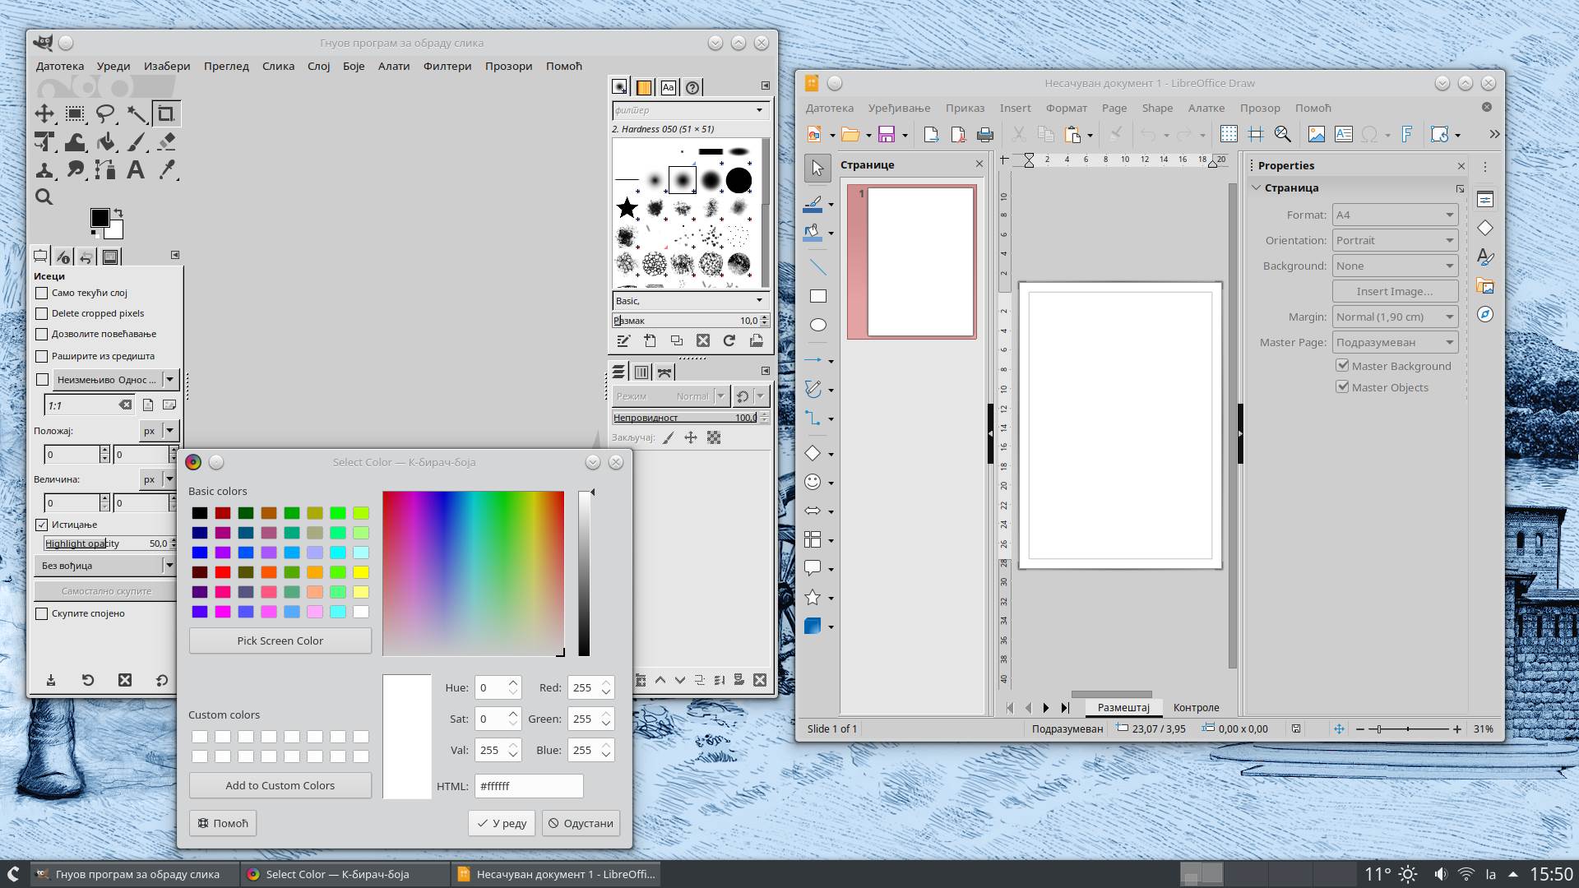The image size is (1579, 888).
Task: Uncheck Master Background option
Action: point(1343,366)
